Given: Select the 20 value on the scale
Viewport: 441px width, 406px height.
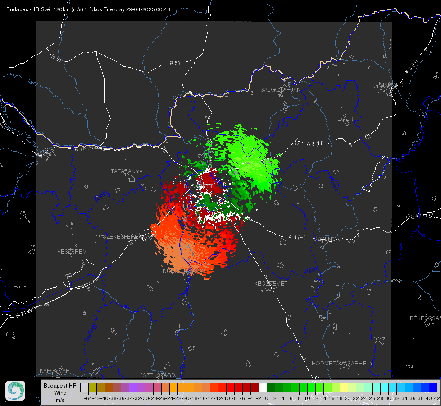Looking at the screenshot, I should point(348,398).
